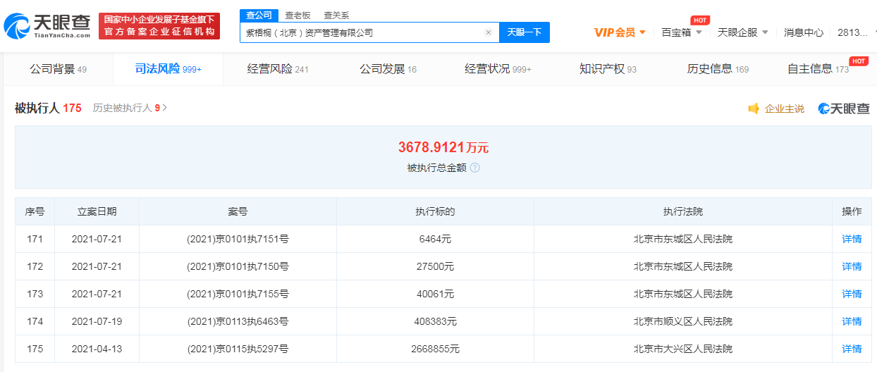View 详情 for case 京0101执7151号
The width and height of the screenshot is (877, 372).
[x=852, y=239]
